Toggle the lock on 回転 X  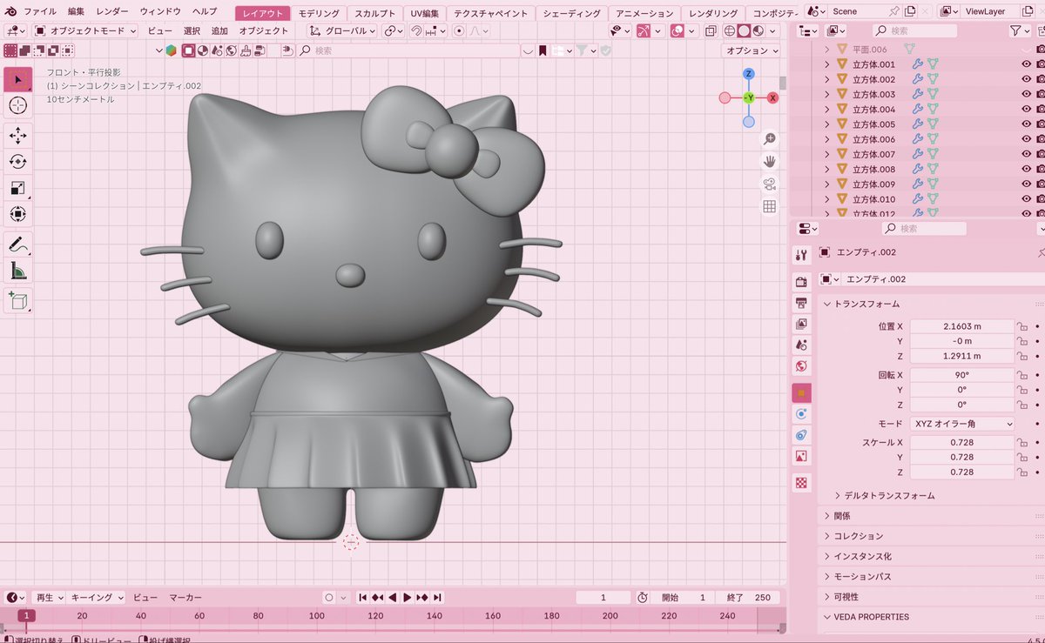[1023, 375]
